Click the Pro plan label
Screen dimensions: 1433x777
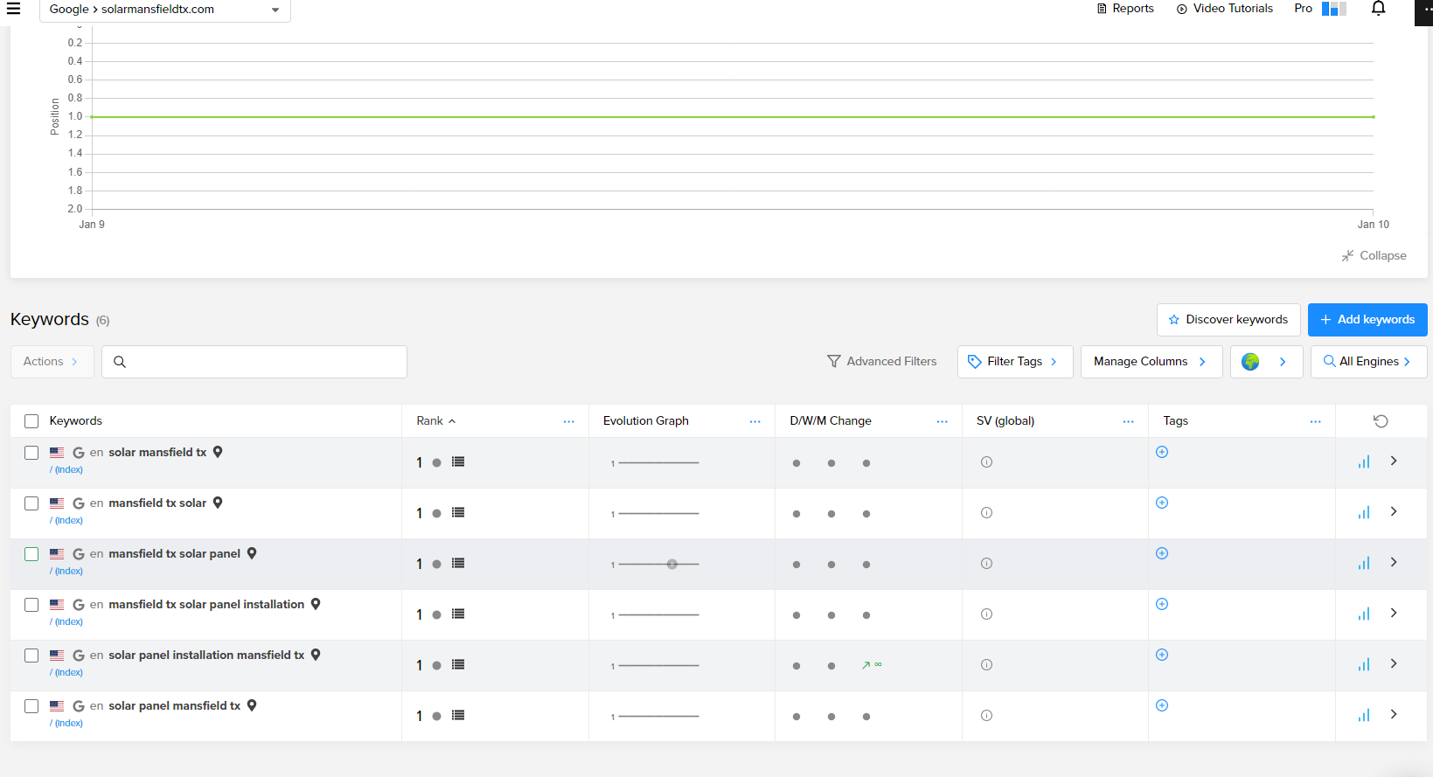pyautogui.click(x=1303, y=9)
